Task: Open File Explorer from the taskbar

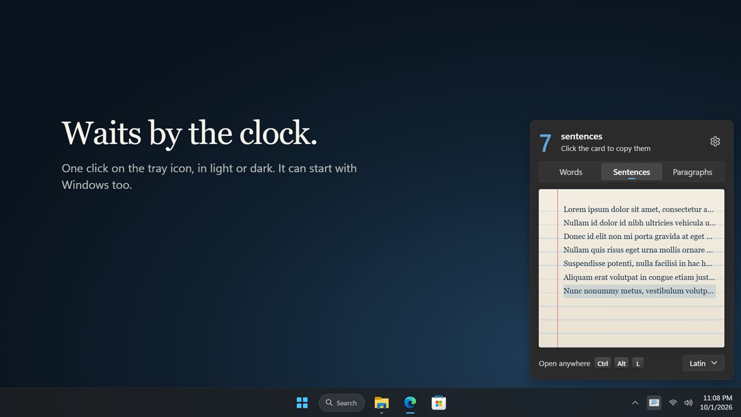Action: point(381,403)
